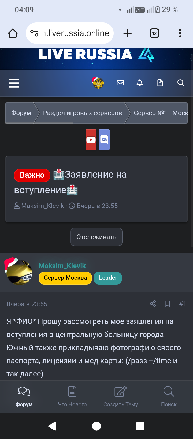Screen dimensions: 193x439
Task: Open Chrome three-dot overflow menu
Action: (x=180, y=33)
